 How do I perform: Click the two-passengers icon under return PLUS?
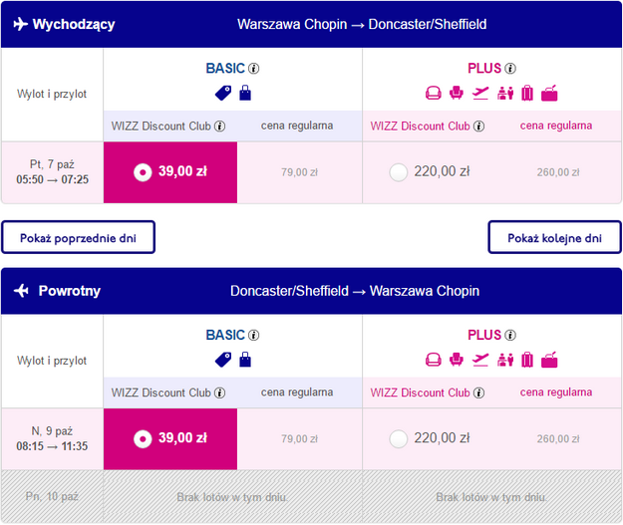(504, 360)
